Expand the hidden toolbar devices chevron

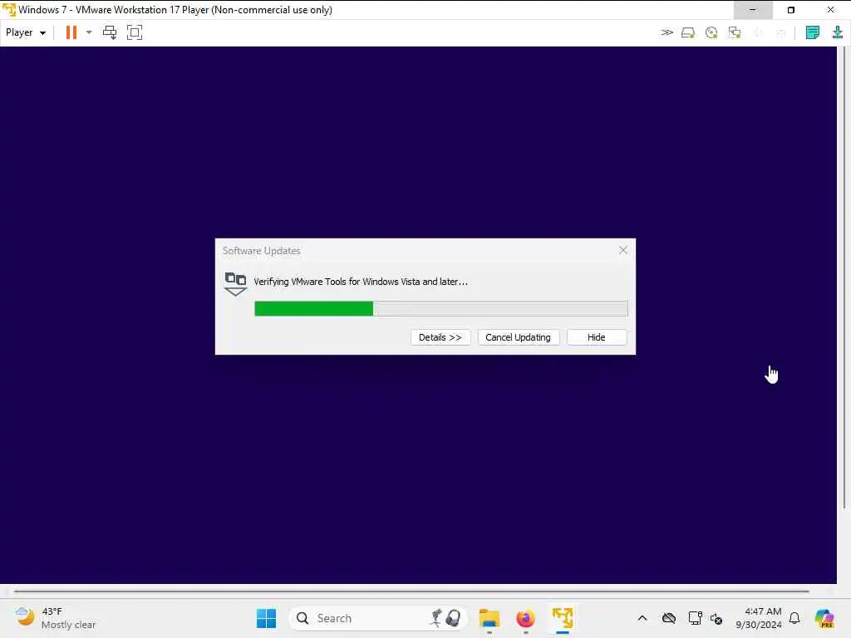[667, 32]
